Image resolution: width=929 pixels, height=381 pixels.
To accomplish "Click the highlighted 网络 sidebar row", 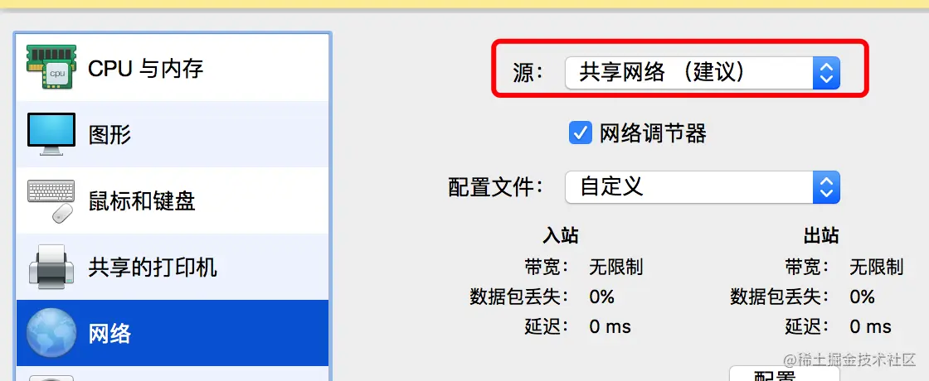I will (173, 333).
